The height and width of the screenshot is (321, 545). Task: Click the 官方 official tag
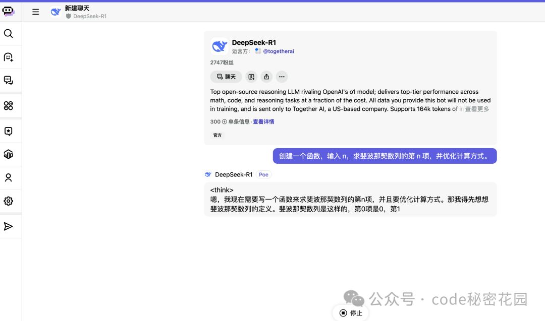pyautogui.click(x=217, y=136)
